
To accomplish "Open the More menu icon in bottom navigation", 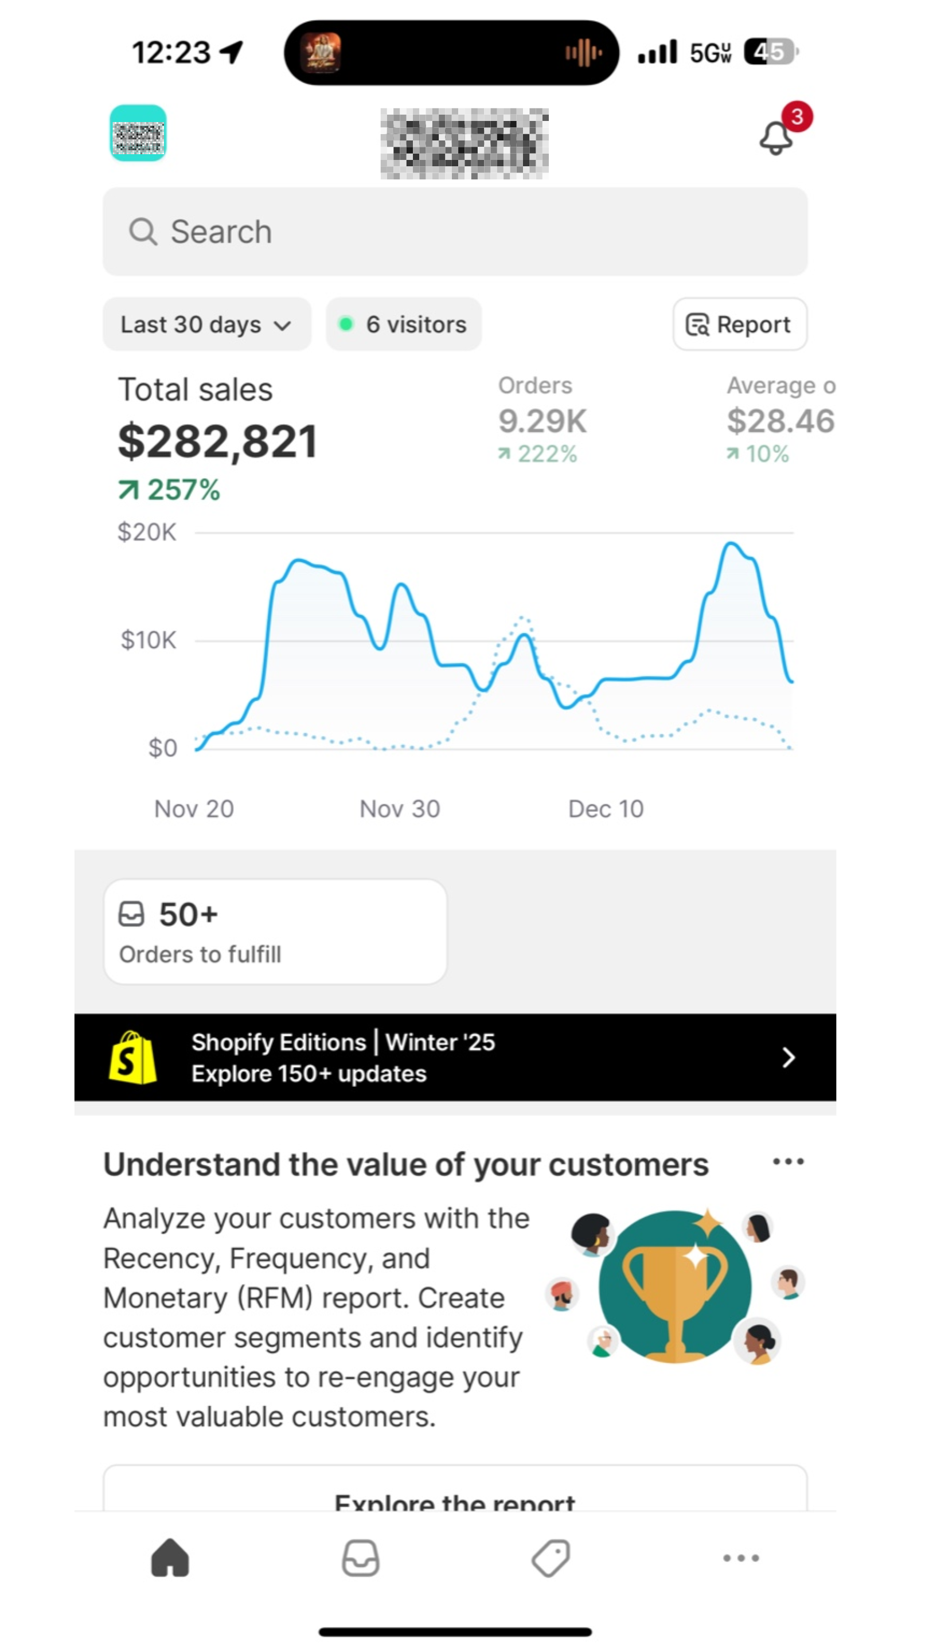I will 740,1559.
